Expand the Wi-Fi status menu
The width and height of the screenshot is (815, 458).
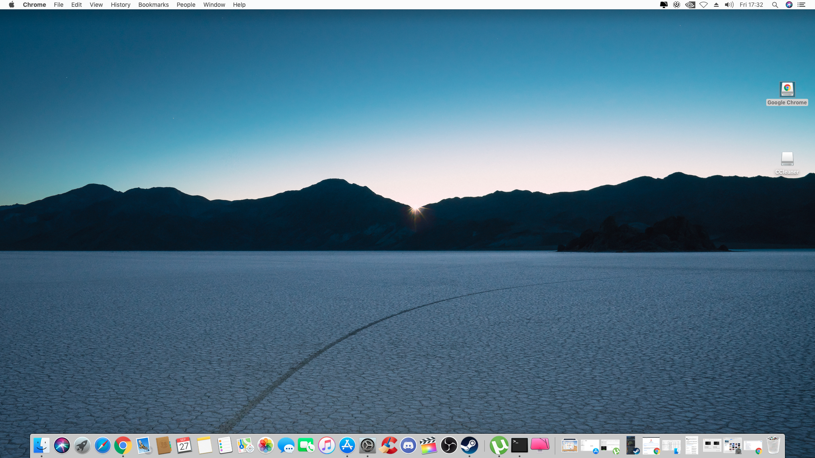(703, 5)
